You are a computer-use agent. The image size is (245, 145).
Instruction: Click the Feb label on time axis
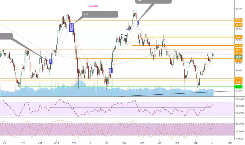point(74,143)
